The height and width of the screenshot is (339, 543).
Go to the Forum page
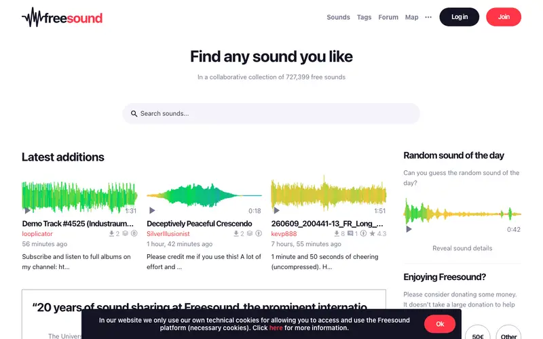click(x=388, y=17)
